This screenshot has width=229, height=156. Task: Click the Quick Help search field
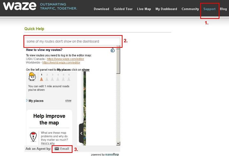72,41
